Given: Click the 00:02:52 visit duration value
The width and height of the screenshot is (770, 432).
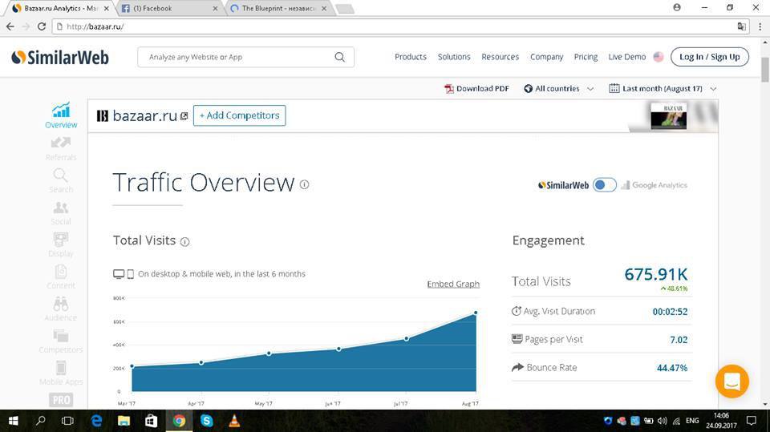Looking at the screenshot, I should point(670,312).
